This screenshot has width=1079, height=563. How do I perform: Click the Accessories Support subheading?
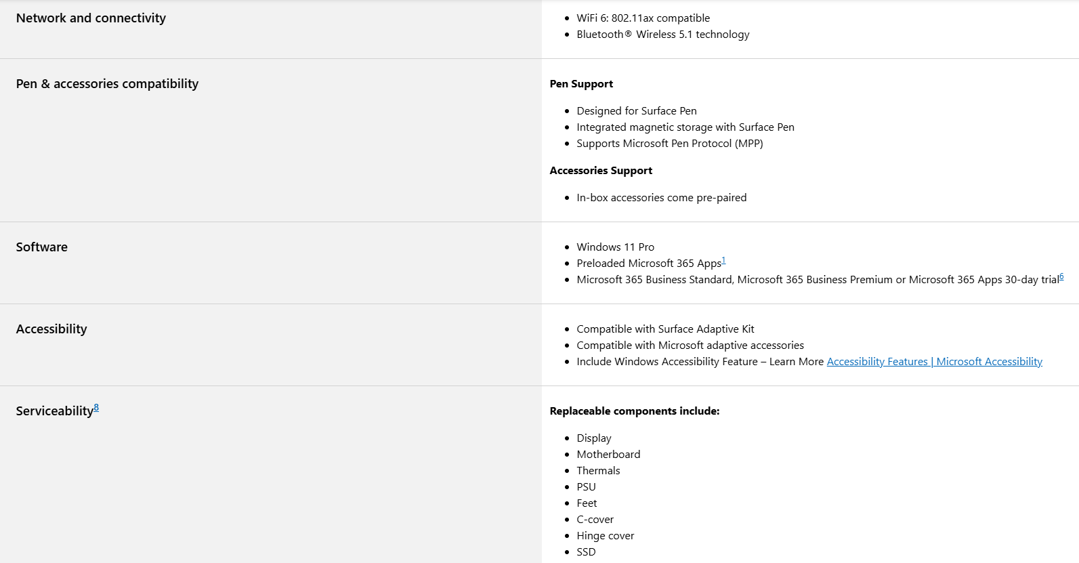pyautogui.click(x=601, y=171)
